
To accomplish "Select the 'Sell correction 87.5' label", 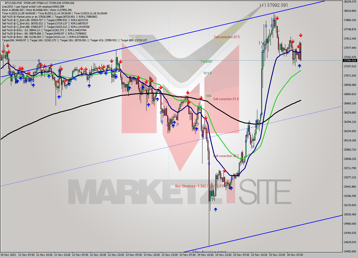I will pos(227,37).
